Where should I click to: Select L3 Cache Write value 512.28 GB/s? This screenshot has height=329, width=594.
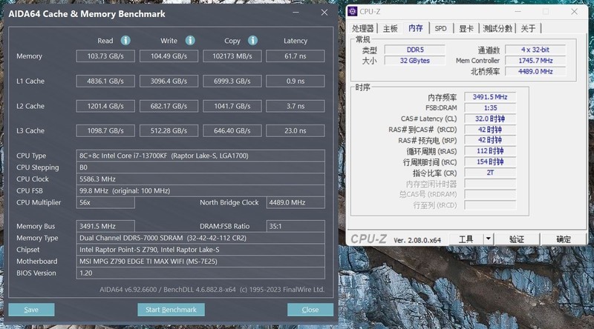pyautogui.click(x=169, y=130)
